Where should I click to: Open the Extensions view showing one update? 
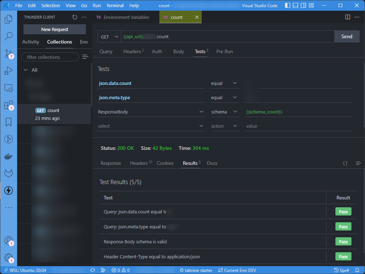[9, 105]
